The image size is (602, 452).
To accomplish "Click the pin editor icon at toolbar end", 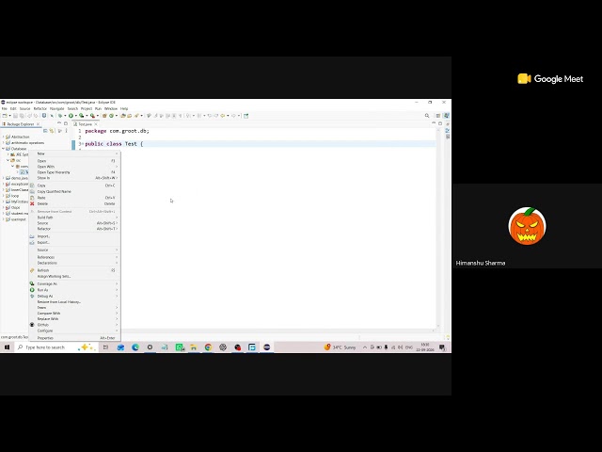I will point(246,116).
